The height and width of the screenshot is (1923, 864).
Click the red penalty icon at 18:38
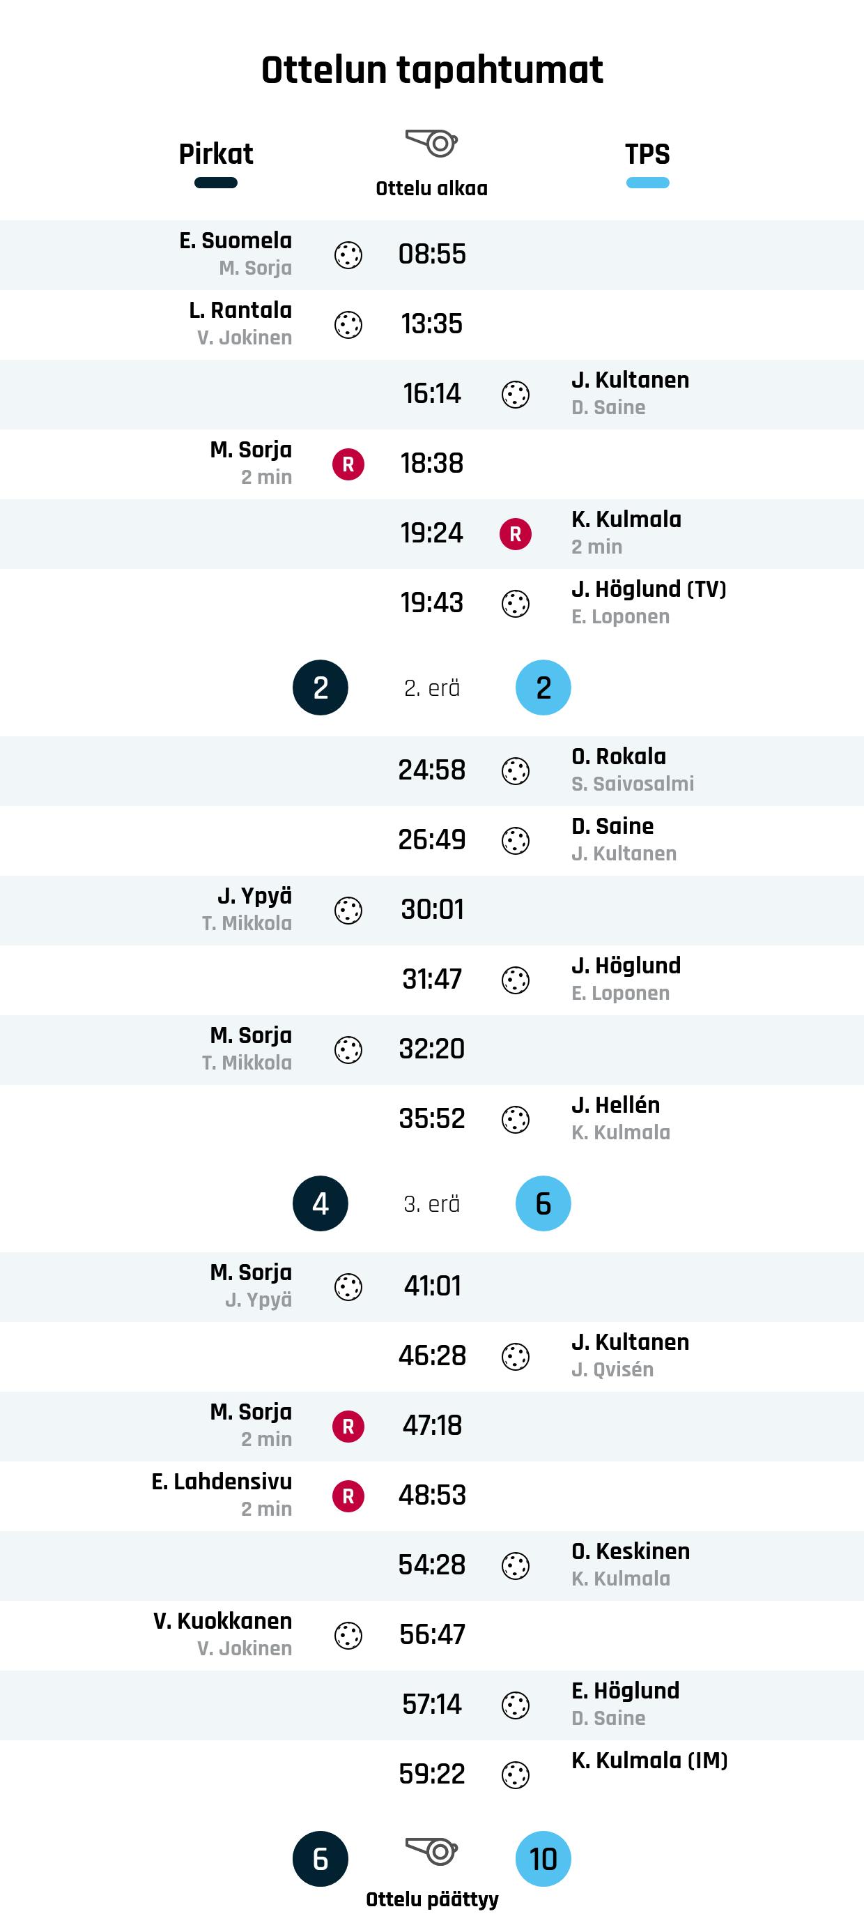coord(348,464)
